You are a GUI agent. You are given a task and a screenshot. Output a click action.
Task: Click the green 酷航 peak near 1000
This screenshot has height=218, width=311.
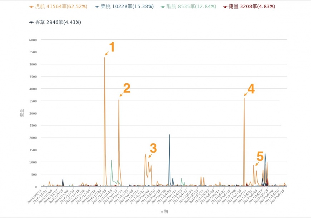point(111,160)
